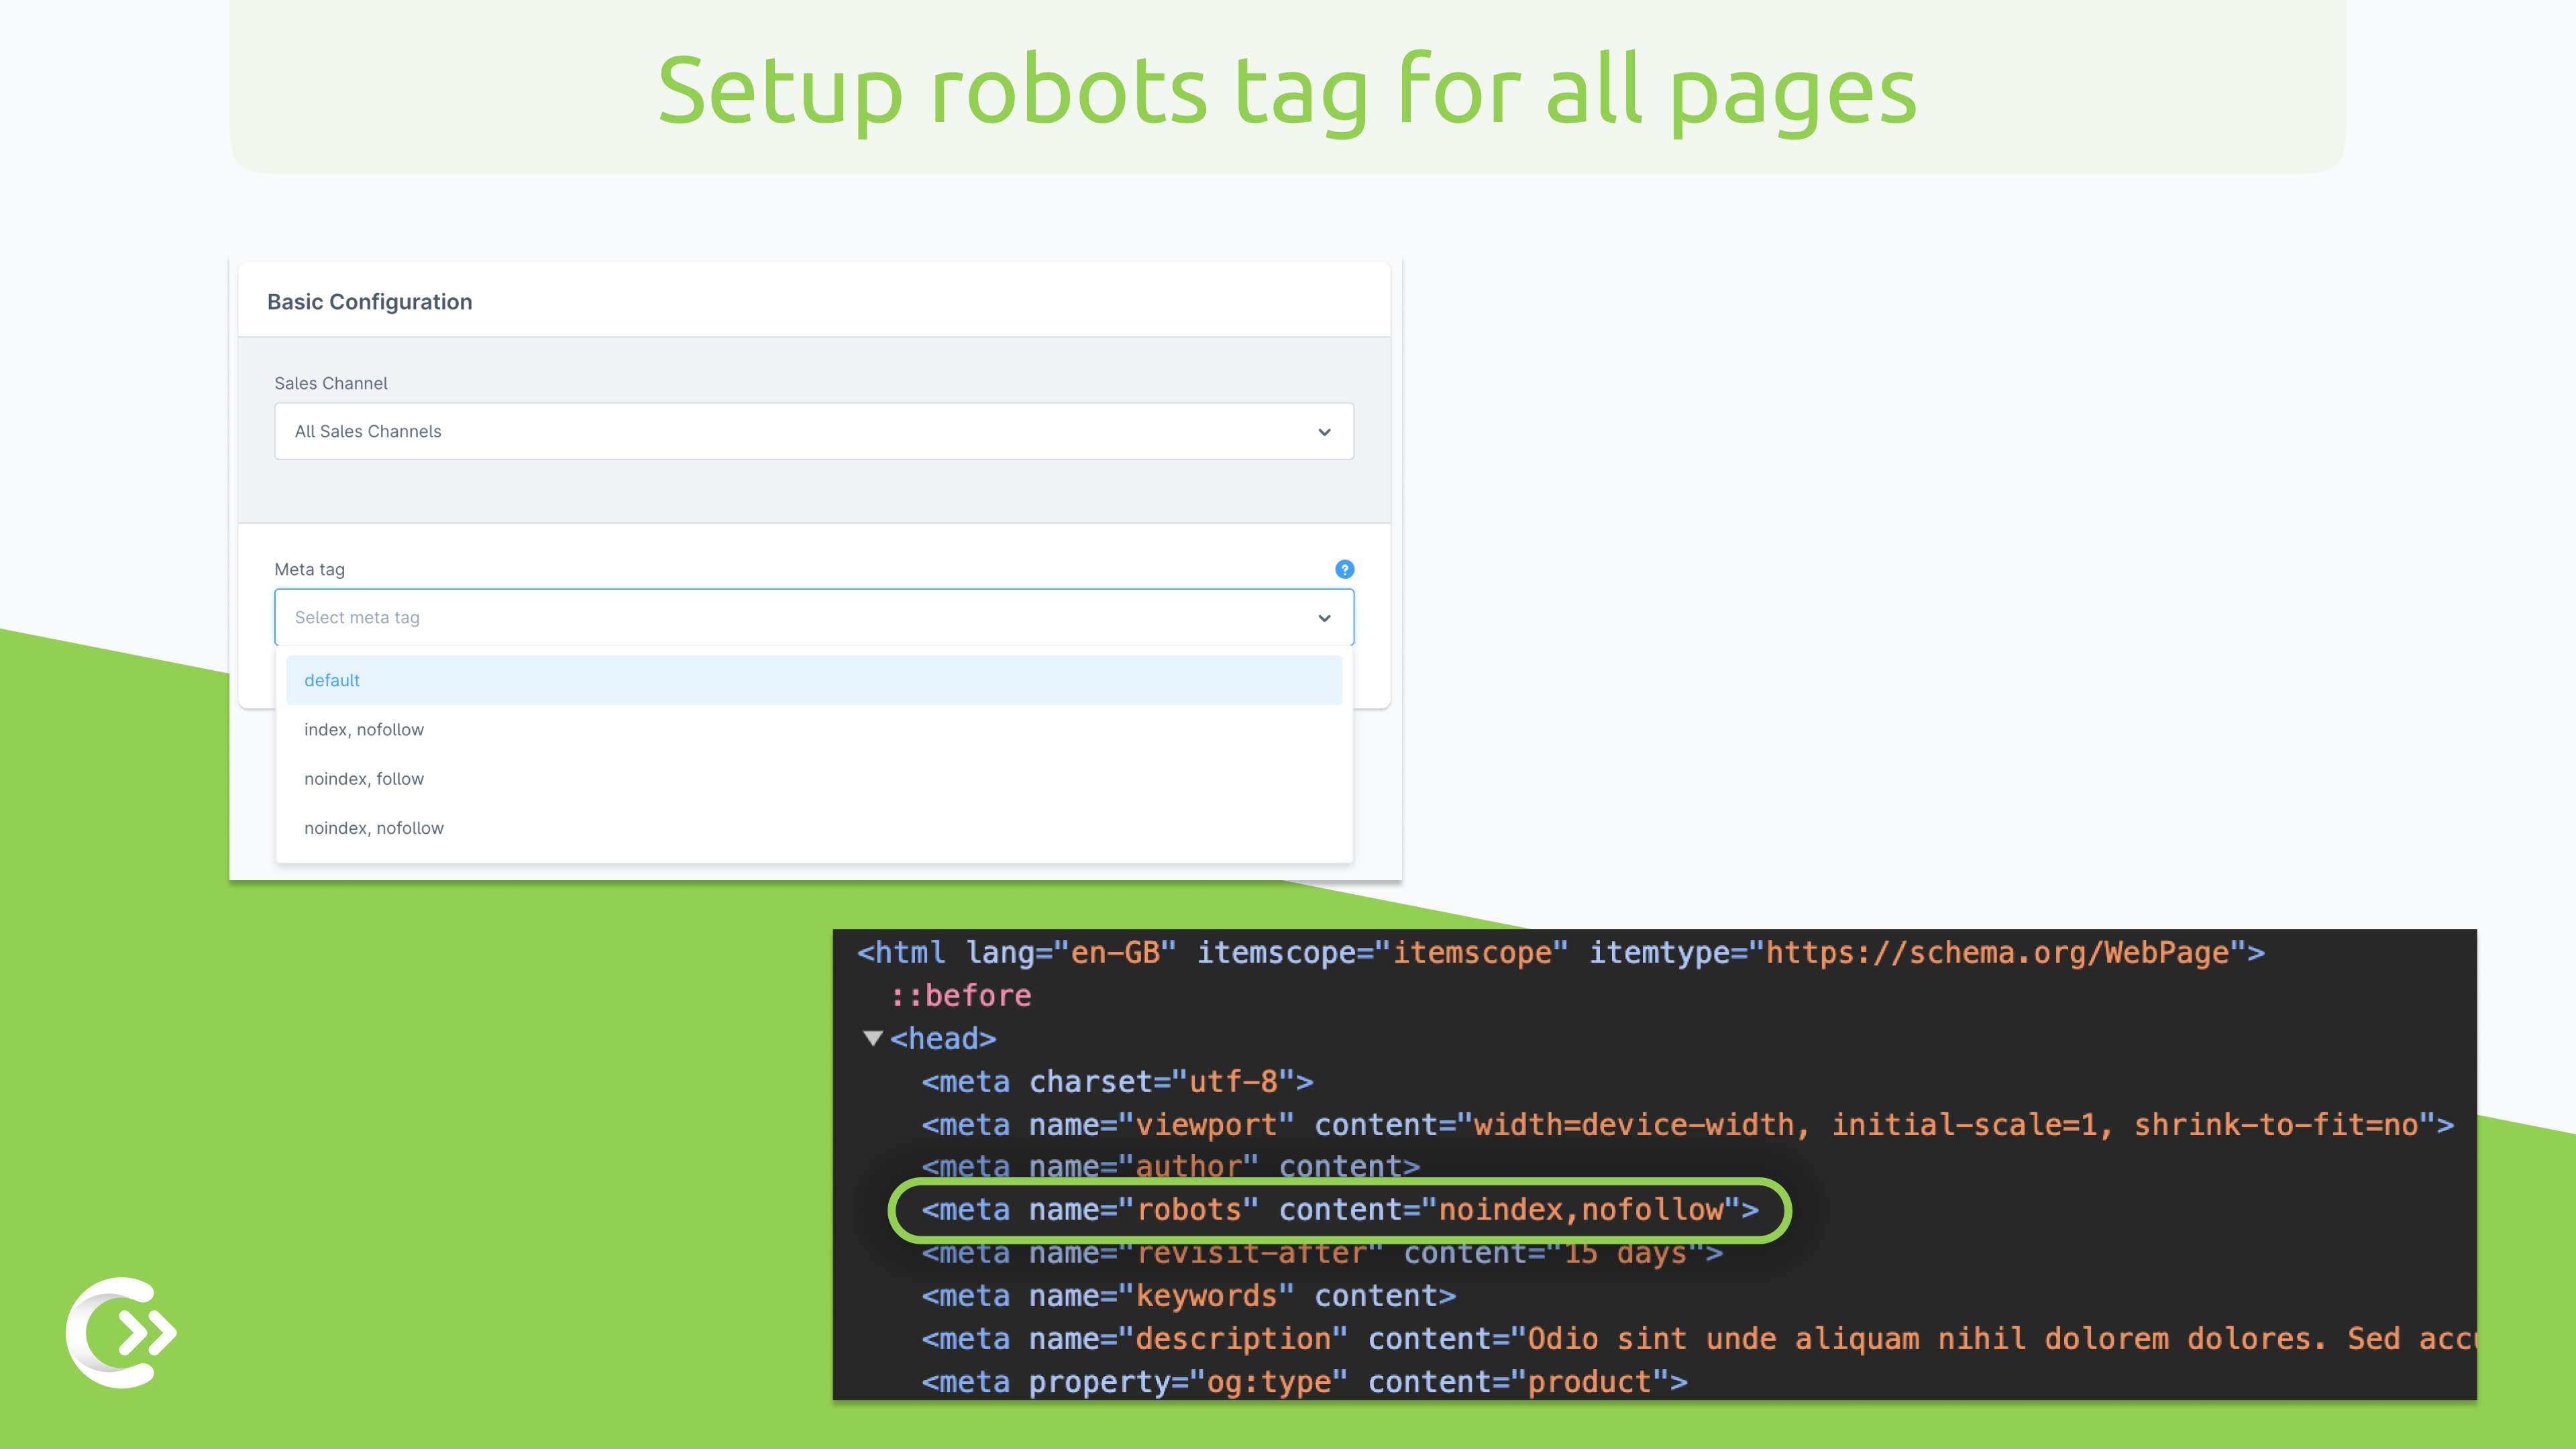Click the Basic Configuration heading
Image resolution: width=2576 pixels, height=1449 pixels.
point(369,301)
